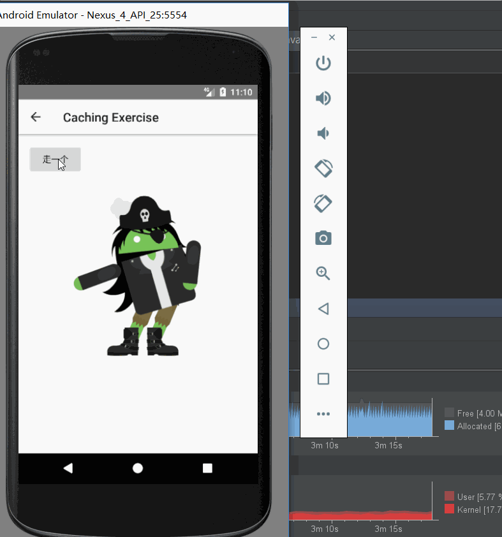Tap the pirate Android robot image
Image resolution: width=502 pixels, height=537 pixels.
pos(138,276)
